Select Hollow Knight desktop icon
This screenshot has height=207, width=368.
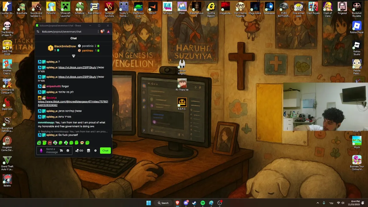coord(182,67)
